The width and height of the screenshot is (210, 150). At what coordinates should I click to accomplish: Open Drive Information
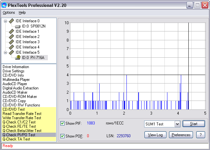[16, 67]
